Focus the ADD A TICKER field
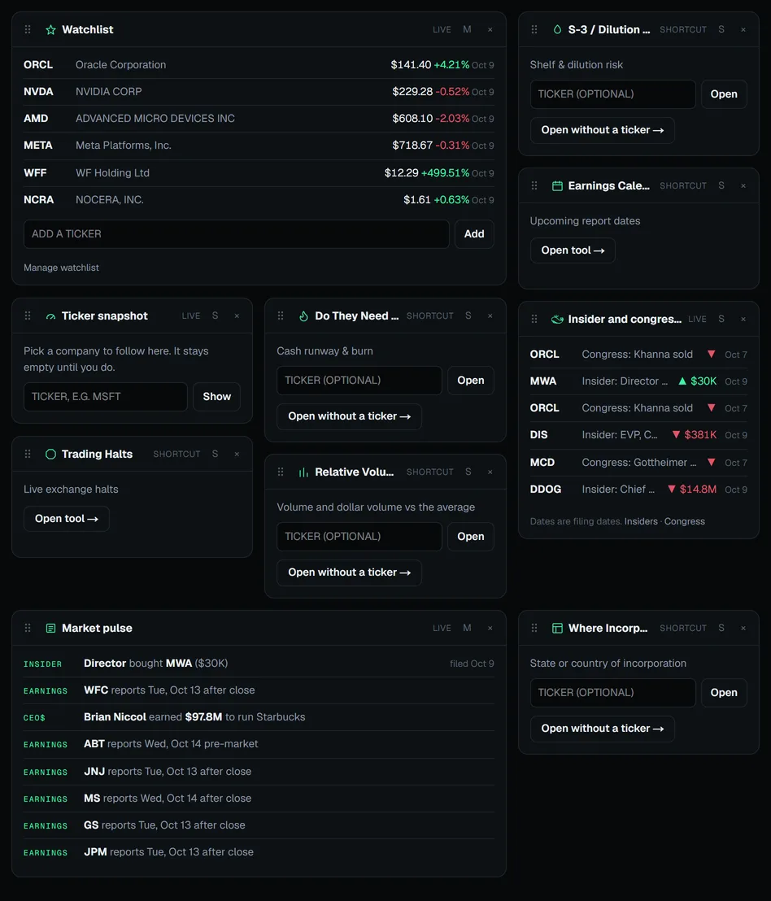Image resolution: width=771 pixels, height=901 pixels. tap(236, 234)
